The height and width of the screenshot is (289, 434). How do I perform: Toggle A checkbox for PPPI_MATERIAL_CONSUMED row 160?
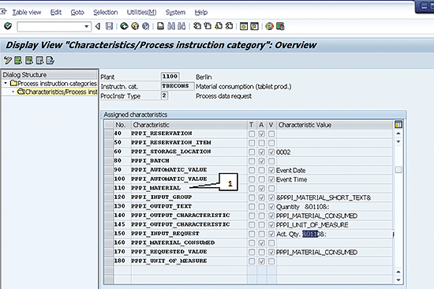pyautogui.click(x=261, y=243)
